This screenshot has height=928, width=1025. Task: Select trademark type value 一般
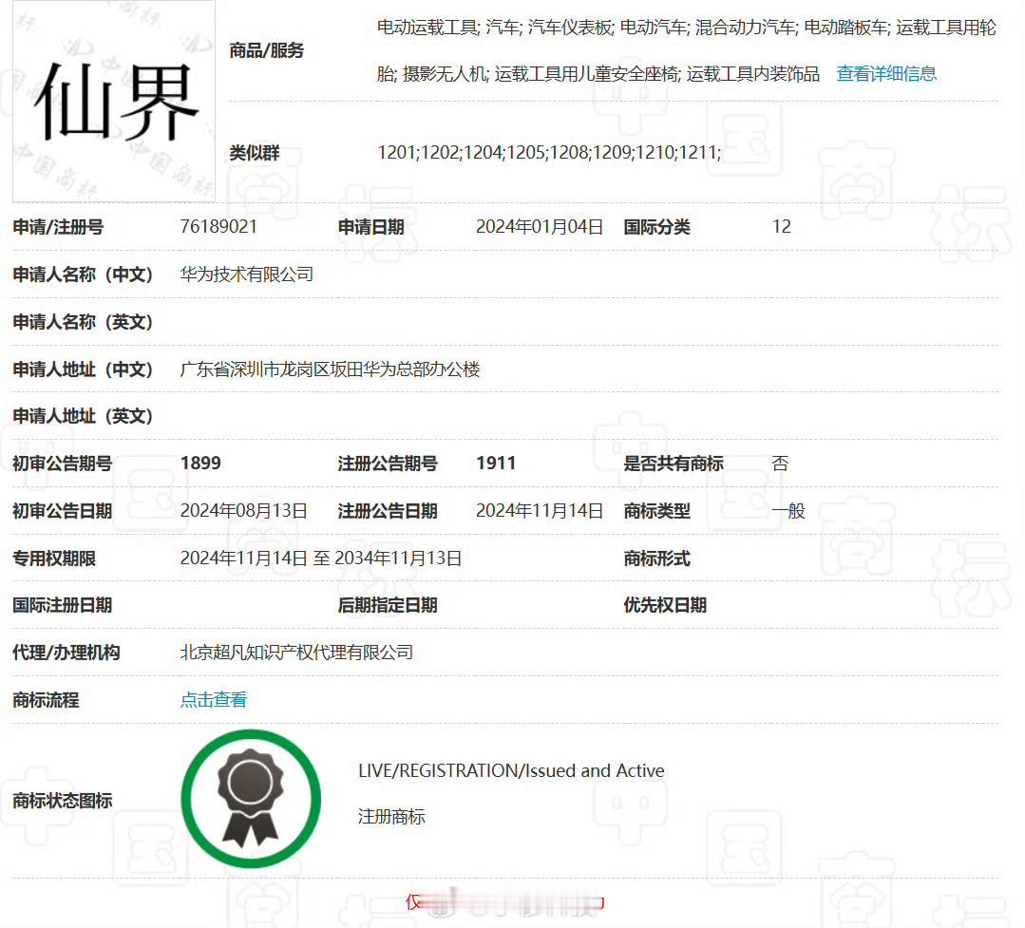(x=788, y=511)
